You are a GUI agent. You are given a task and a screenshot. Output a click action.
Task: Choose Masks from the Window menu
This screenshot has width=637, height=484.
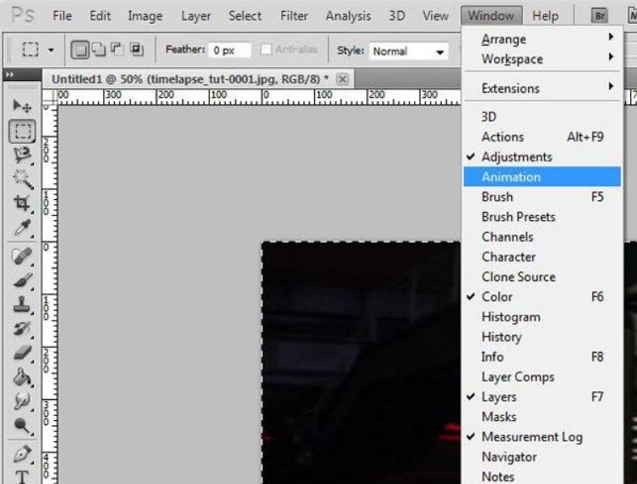click(x=542, y=417)
